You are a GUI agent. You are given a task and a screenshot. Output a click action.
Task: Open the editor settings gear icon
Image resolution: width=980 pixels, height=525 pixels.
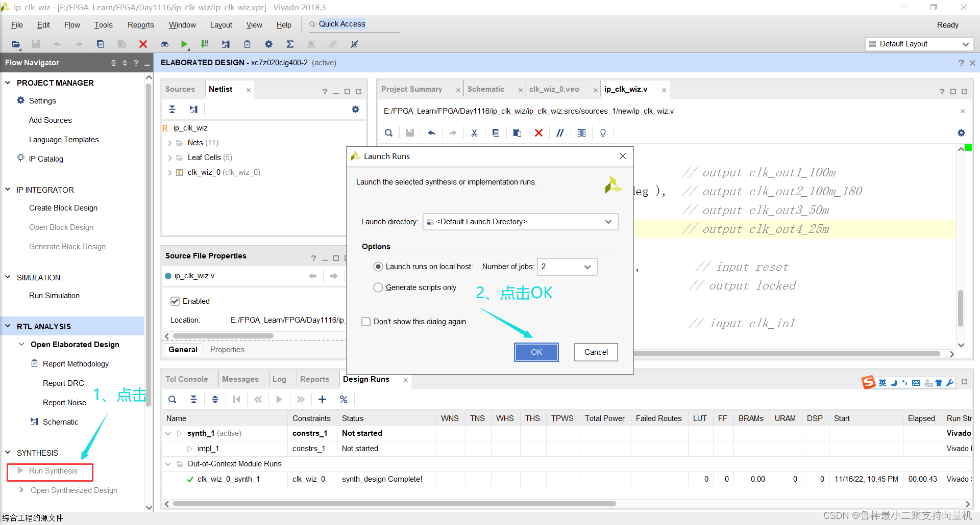pos(961,133)
